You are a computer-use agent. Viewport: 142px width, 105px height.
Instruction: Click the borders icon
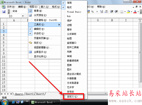pos(122,12)
